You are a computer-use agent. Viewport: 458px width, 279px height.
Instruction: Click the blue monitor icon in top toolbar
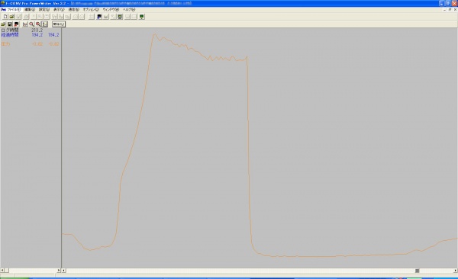coord(99,17)
